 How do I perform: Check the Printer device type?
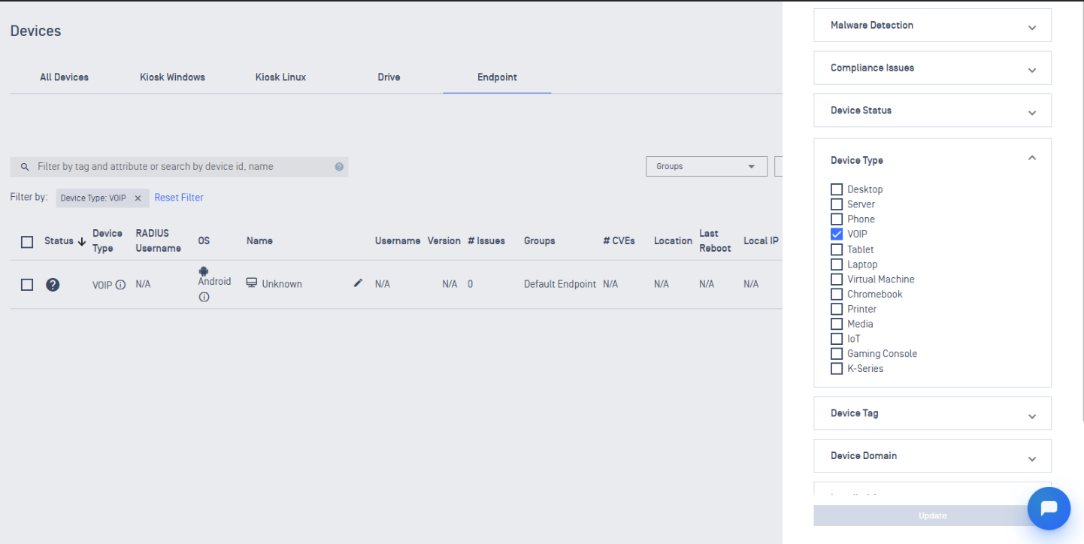click(x=837, y=309)
